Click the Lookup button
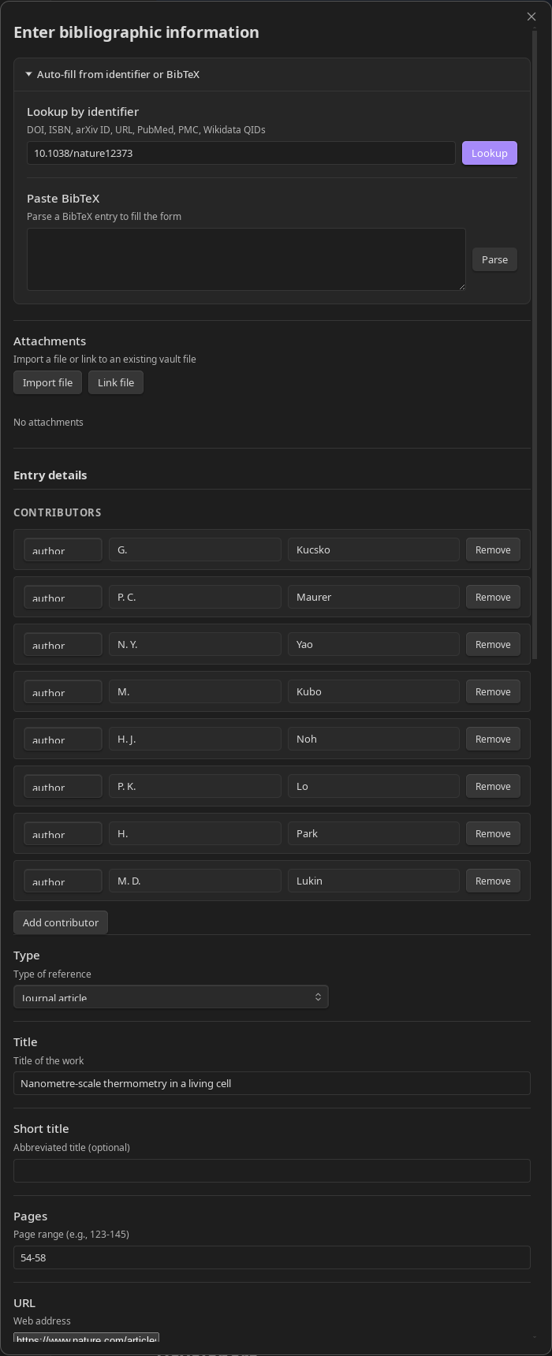Image resolution: width=552 pixels, height=1356 pixels. pos(489,153)
